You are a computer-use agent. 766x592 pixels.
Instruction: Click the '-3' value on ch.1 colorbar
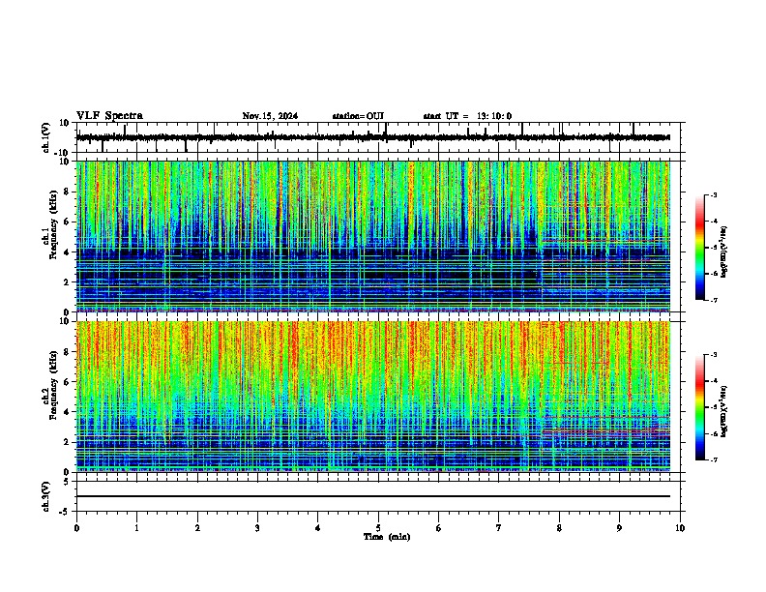[x=713, y=195]
